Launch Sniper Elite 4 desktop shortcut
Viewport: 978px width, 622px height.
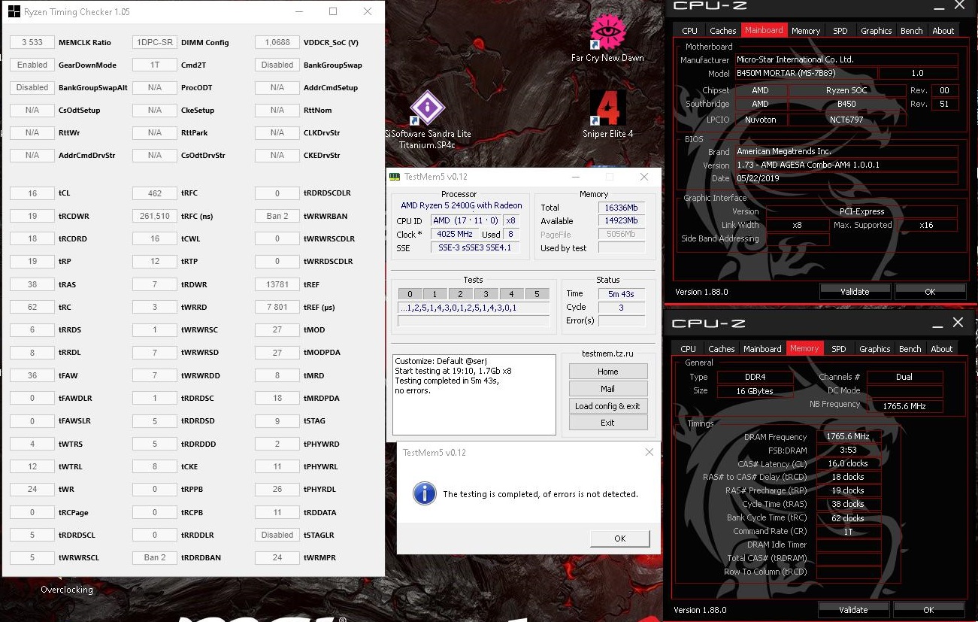(x=607, y=114)
